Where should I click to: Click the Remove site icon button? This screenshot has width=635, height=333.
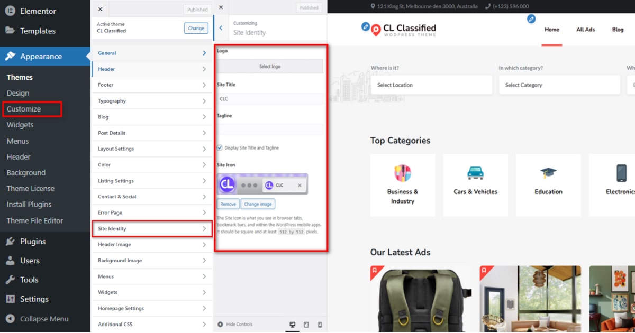coord(228,204)
